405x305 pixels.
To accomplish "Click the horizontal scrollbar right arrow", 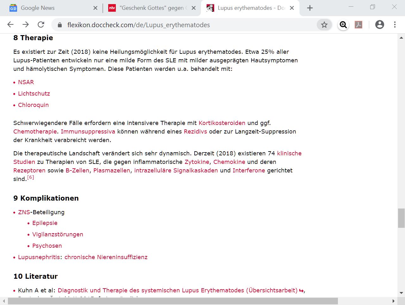I will (394, 301).
